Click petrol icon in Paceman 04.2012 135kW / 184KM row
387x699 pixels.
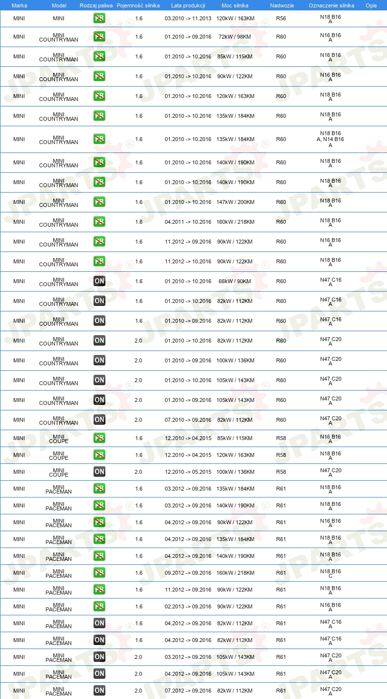point(99,539)
